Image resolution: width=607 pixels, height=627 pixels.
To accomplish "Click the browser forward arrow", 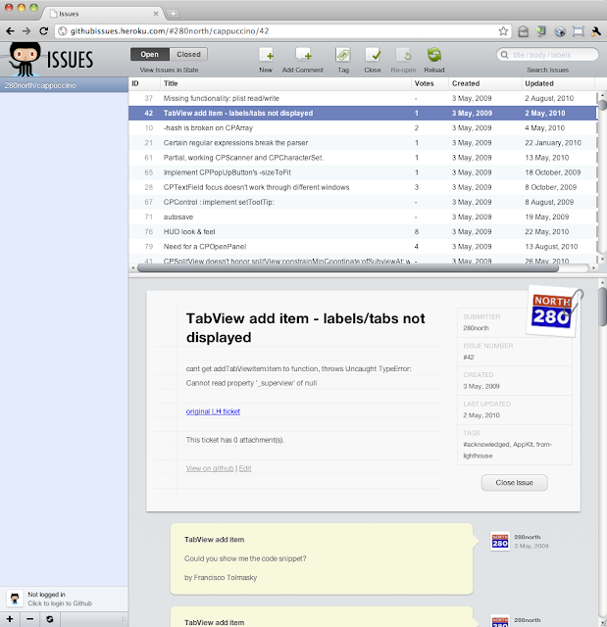I will [x=26, y=30].
